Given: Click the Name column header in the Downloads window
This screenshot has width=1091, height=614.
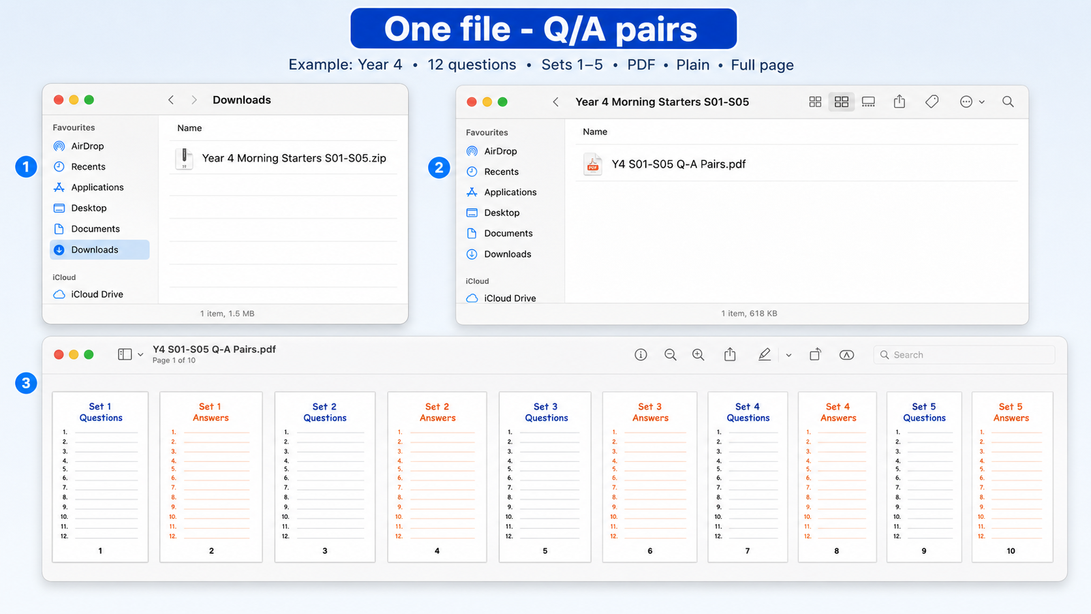Looking at the screenshot, I should point(189,128).
